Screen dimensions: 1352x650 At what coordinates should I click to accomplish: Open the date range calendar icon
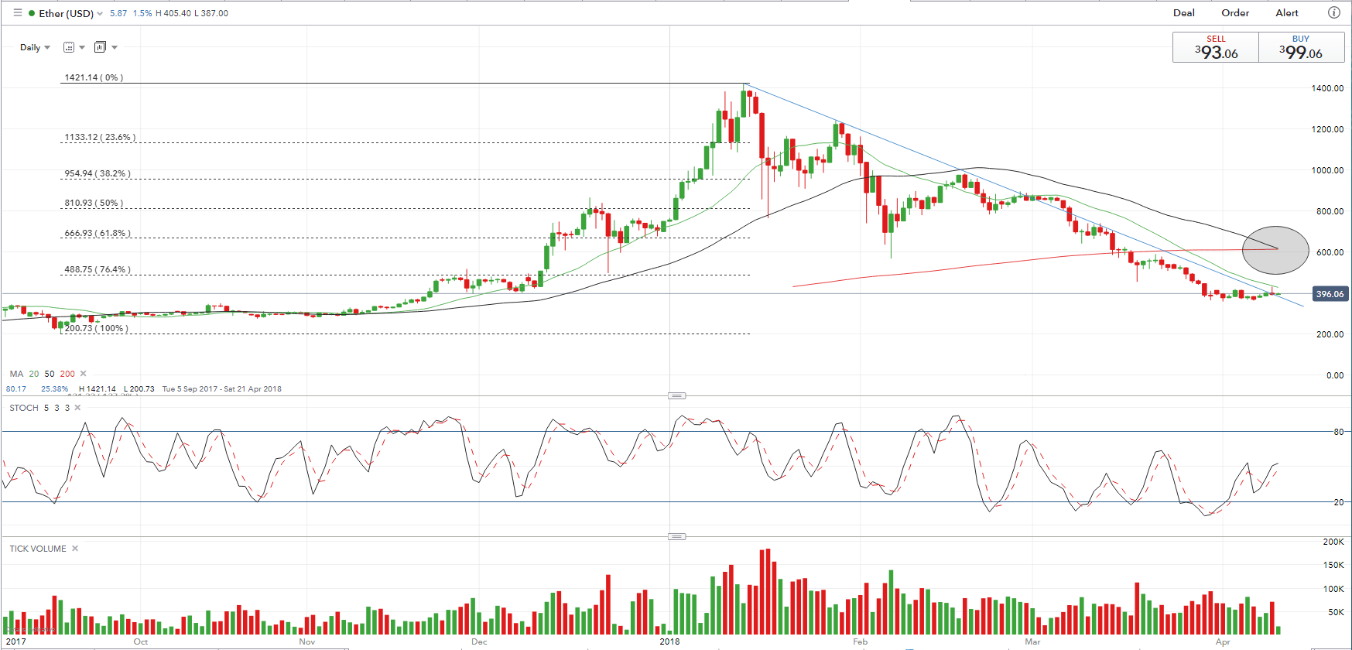69,47
